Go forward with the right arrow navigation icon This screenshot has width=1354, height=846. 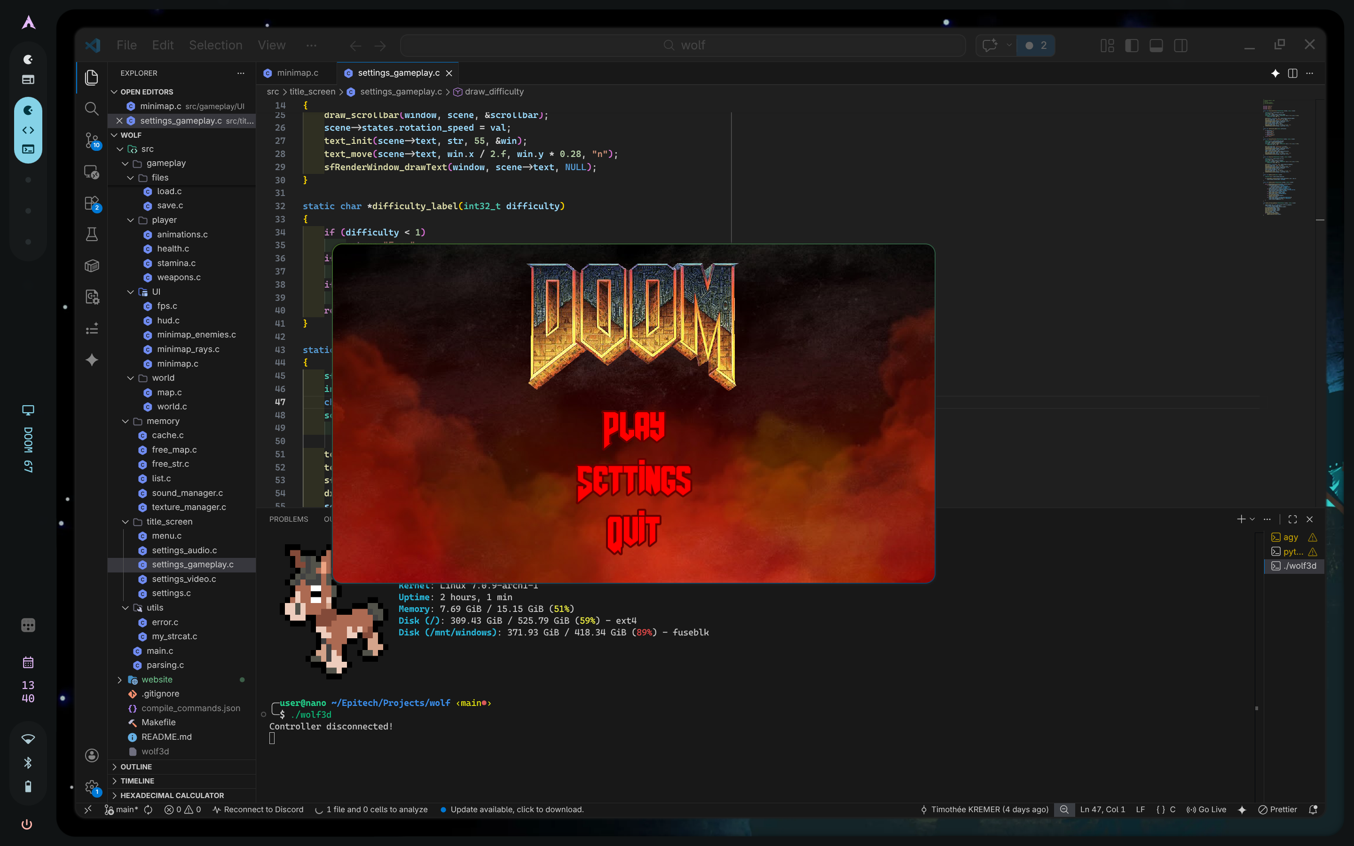tap(380, 45)
